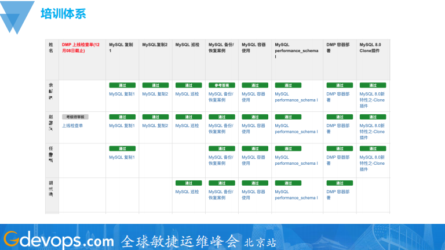Open MySQL 备份/恢复案例 link in 任 row
Image resolution: width=445 pixels, height=250 pixels.
tap(221, 160)
